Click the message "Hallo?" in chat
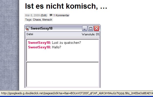This screenshot has width=153, height=97. 57,47
